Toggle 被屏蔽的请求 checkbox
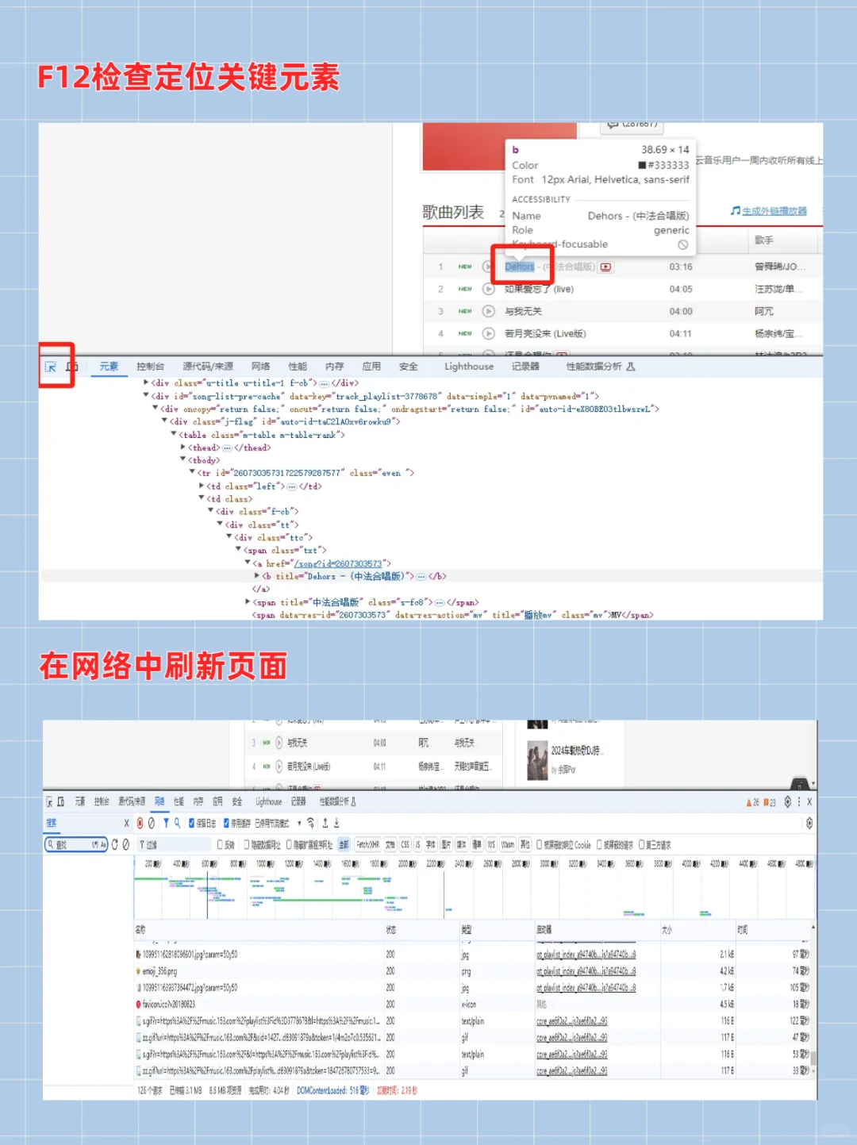Viewport: 857px width, 1145px height. click(599, 844)
